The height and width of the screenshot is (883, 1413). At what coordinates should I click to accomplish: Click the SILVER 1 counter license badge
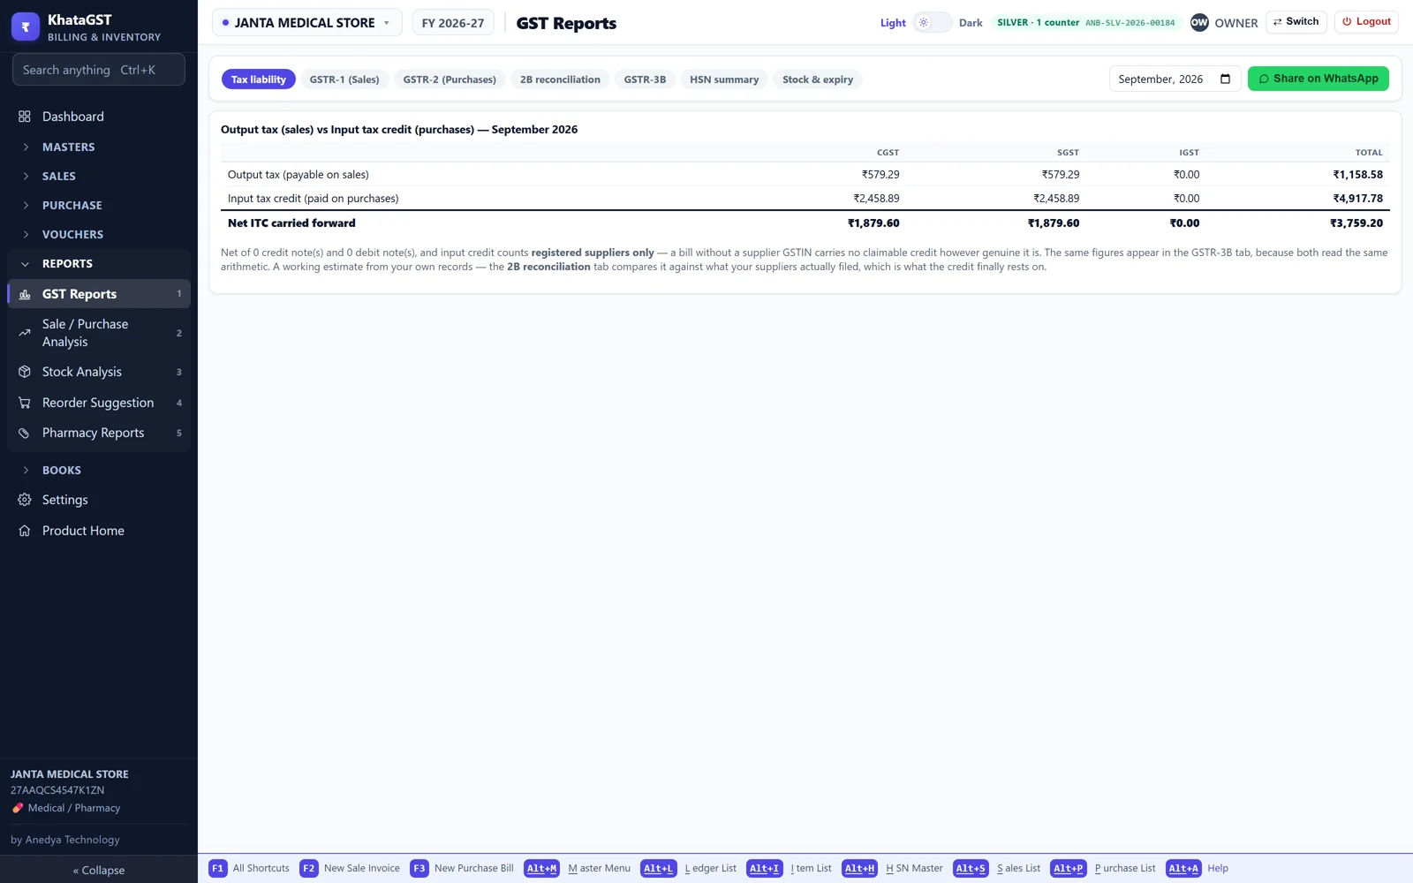pos(1086,23)
